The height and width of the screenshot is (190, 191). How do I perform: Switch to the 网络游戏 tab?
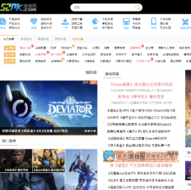[43, 39]
